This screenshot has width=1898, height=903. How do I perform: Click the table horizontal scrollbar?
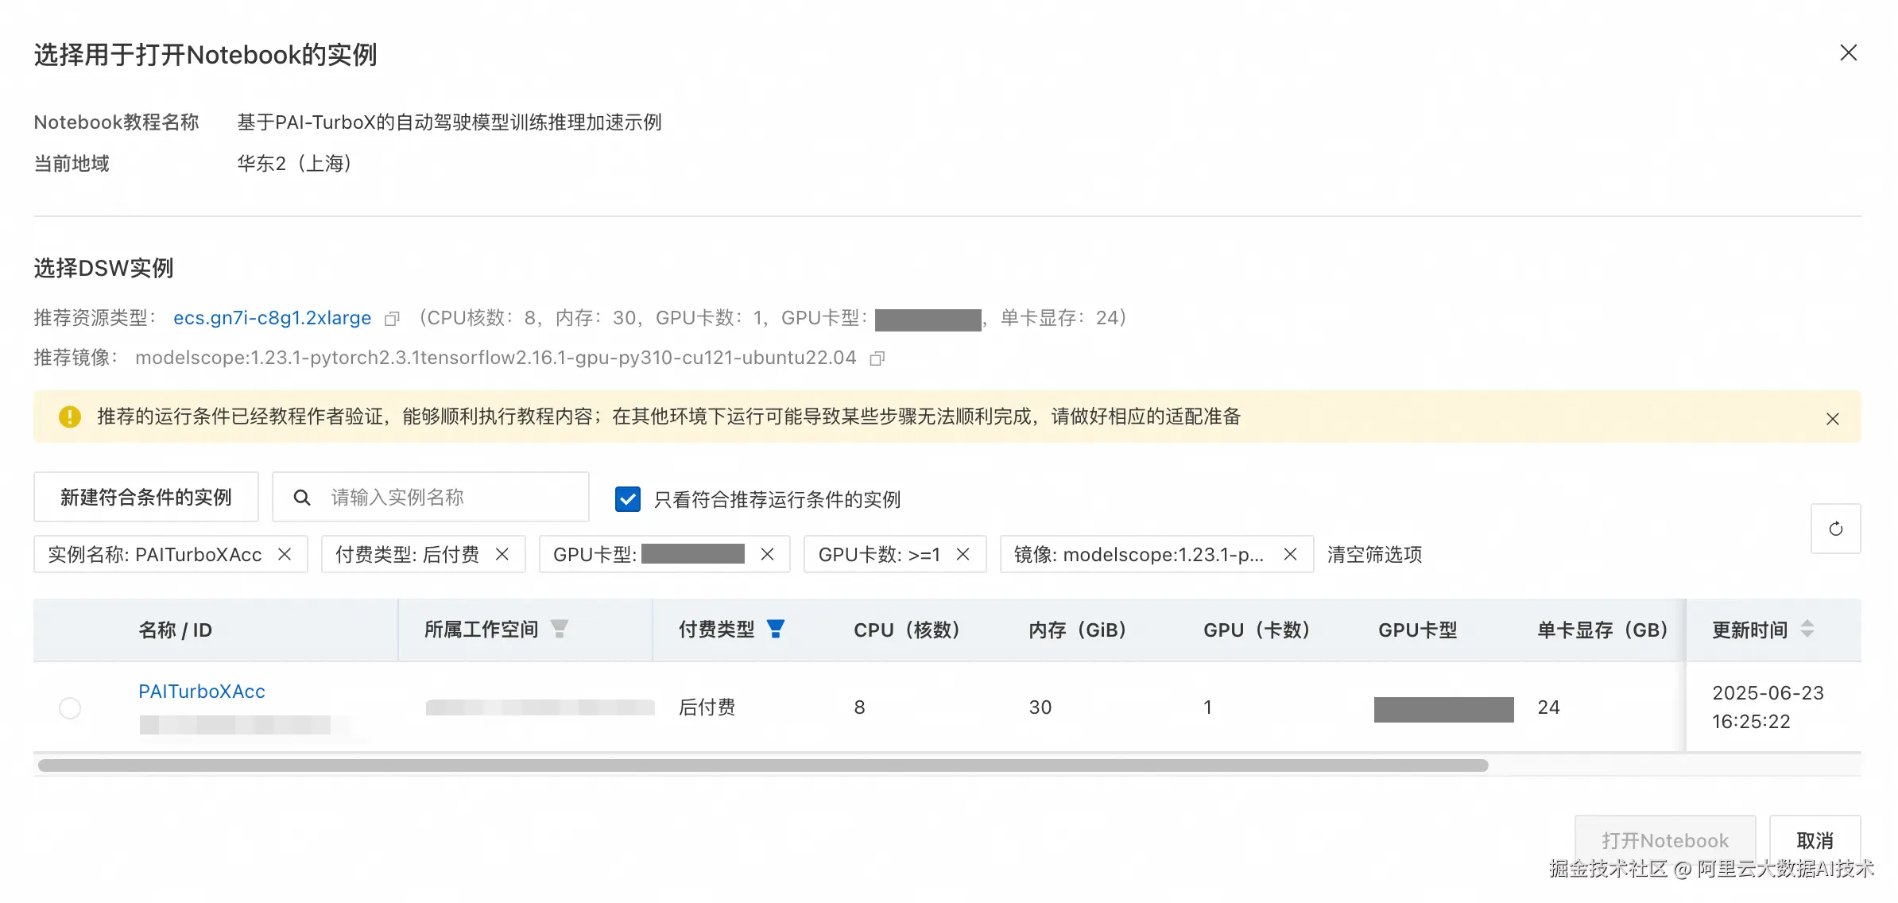(x=763, y=765)
